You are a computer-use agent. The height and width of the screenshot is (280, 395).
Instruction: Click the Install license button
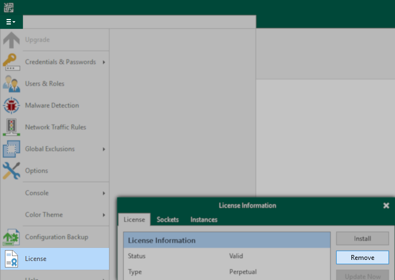(x=362, y=239)
